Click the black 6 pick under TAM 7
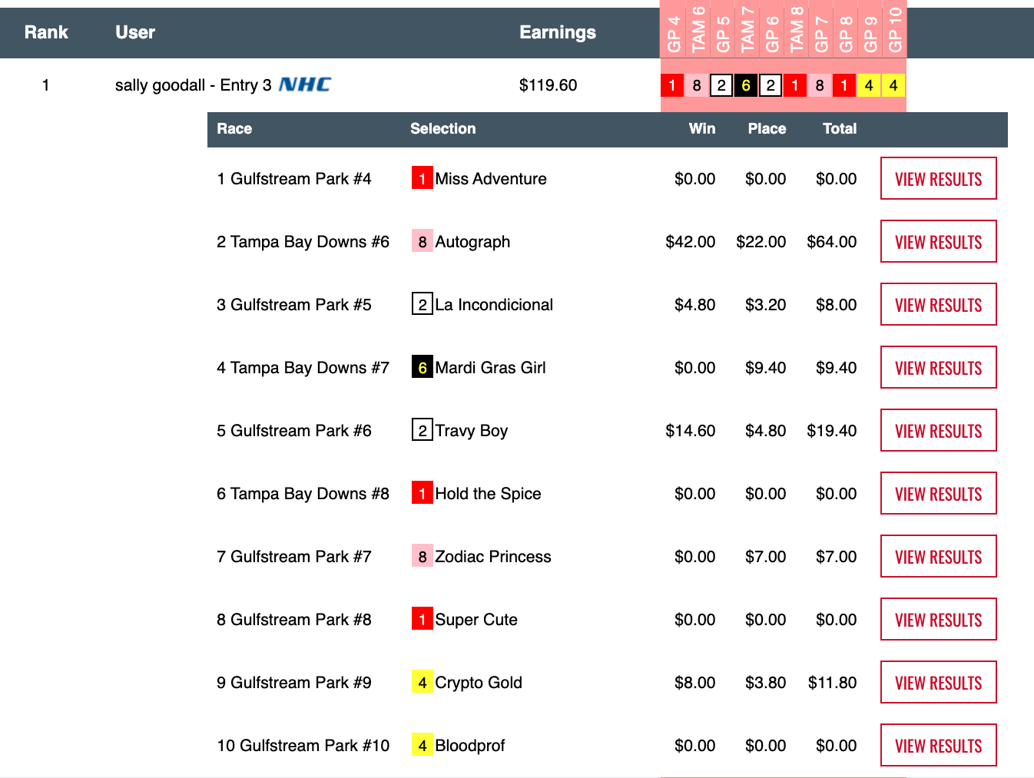The height and width of the screenshot is (778, 1034). click(746, 85)
